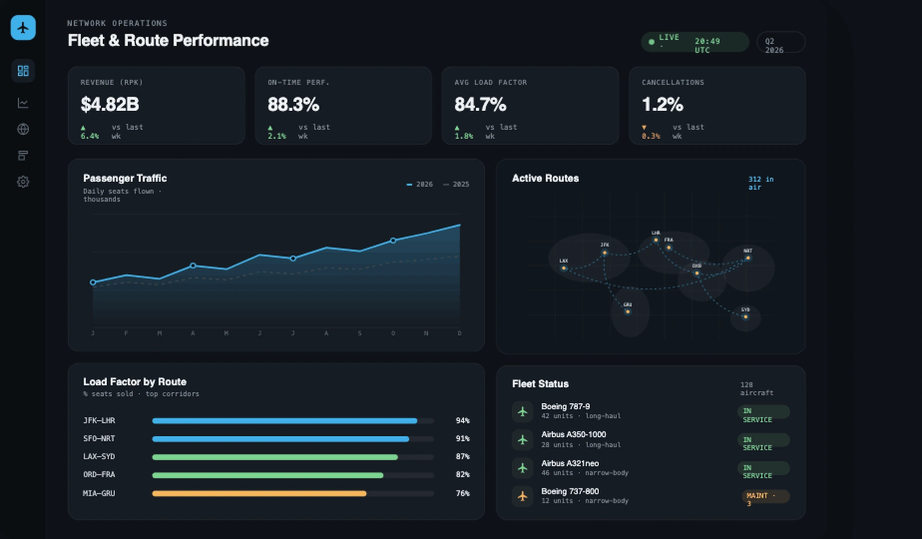Select the SYD airport marker on map

745,317
